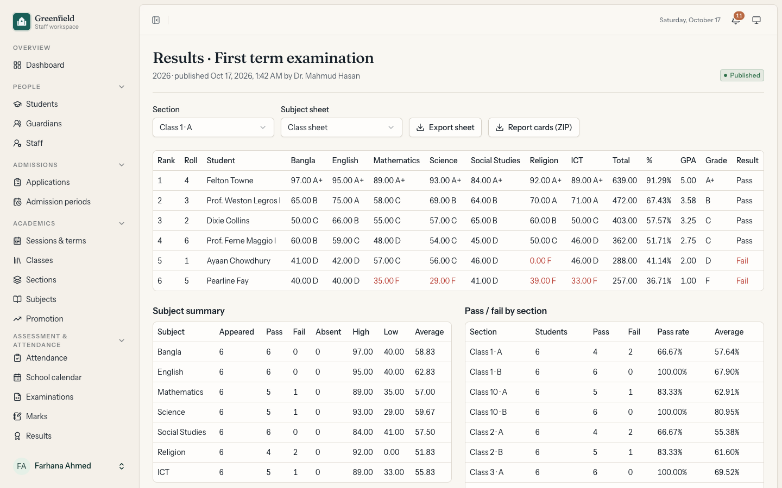
Task: Click the Promotion trending arrow icon
Action: coord(17,319)
